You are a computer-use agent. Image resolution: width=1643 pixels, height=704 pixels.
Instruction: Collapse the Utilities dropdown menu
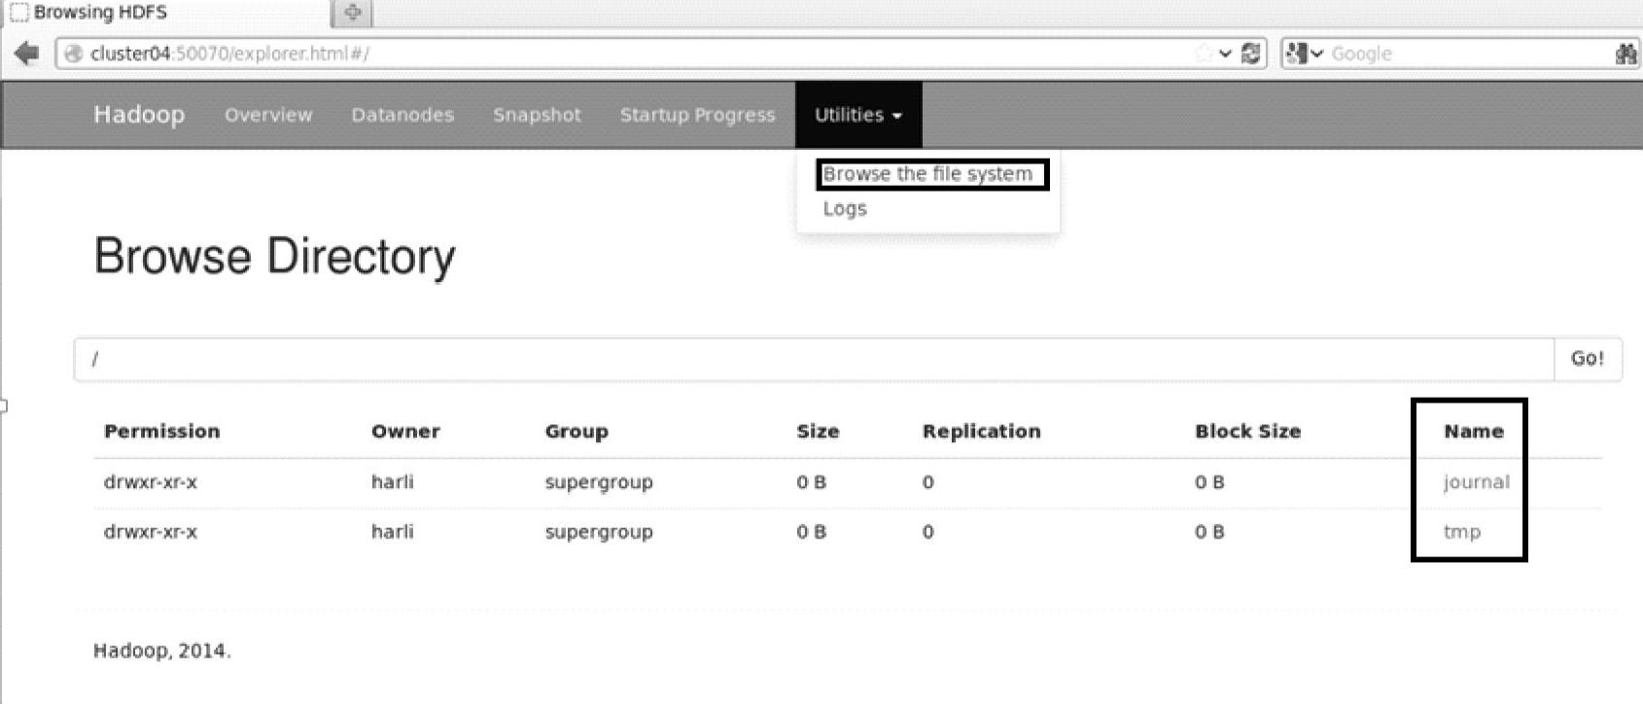pyautogui.click(x=858, y=115)
